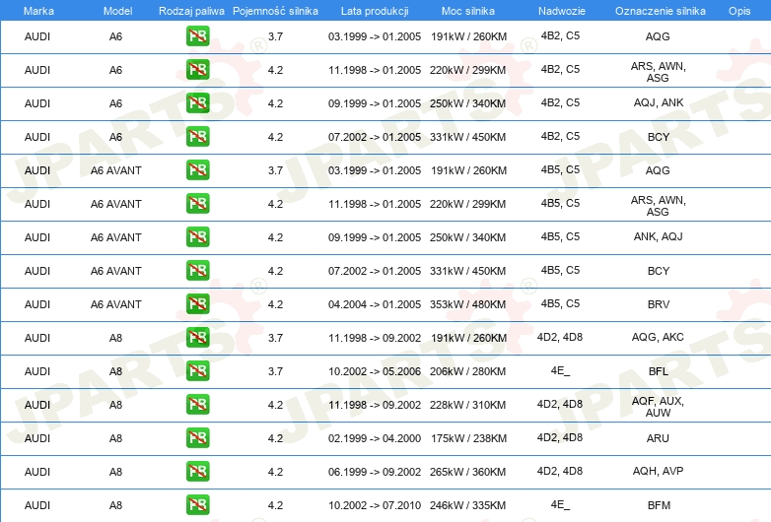Click production years '06.1999 -> 09.2002'

[x=375, y=472]
